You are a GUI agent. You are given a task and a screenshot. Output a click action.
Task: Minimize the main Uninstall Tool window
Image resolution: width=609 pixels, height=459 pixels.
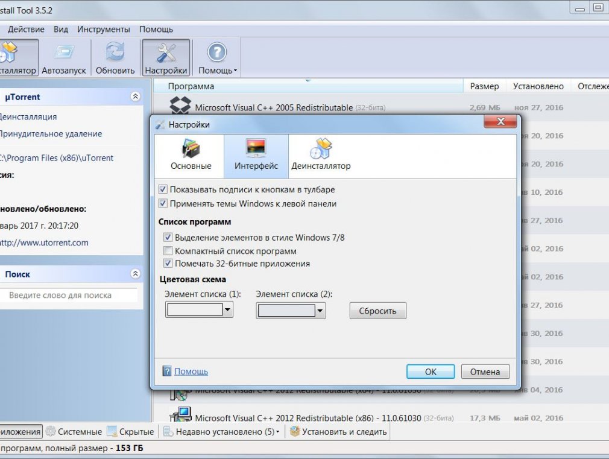[x=580, y=8]
